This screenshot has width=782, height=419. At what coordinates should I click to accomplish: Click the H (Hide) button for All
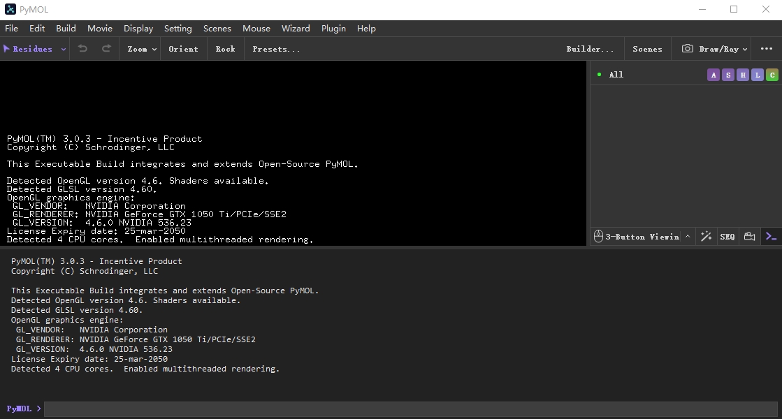[743, 75]
